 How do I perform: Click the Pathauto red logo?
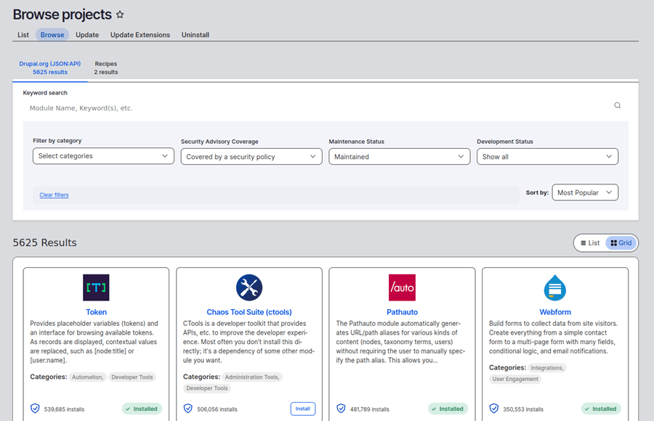tap(402, 287)
